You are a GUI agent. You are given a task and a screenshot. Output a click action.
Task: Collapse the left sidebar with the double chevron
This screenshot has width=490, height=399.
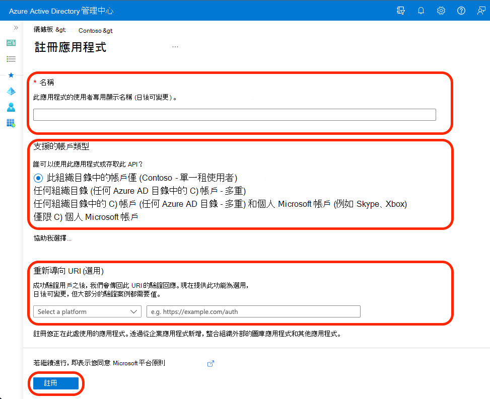point(16,28)
